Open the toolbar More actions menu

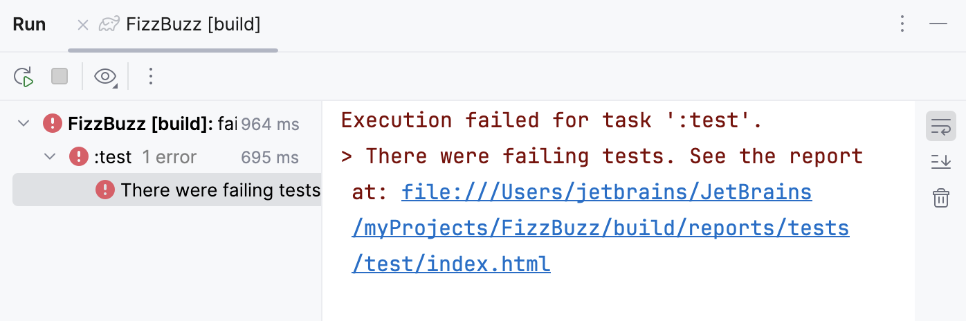(151, 76)
